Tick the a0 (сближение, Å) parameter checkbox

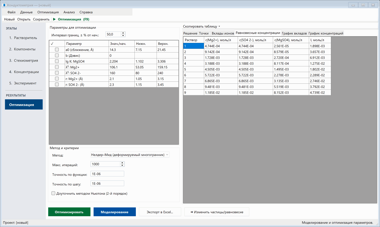click(57, 50)
